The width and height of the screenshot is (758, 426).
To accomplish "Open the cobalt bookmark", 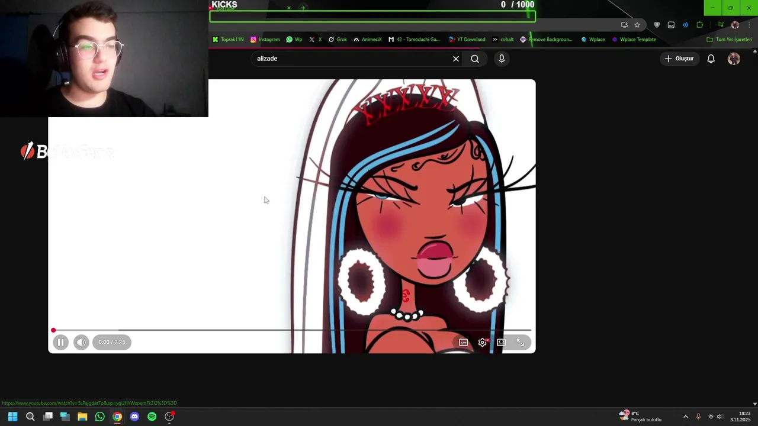I will [x=503, y=40].
